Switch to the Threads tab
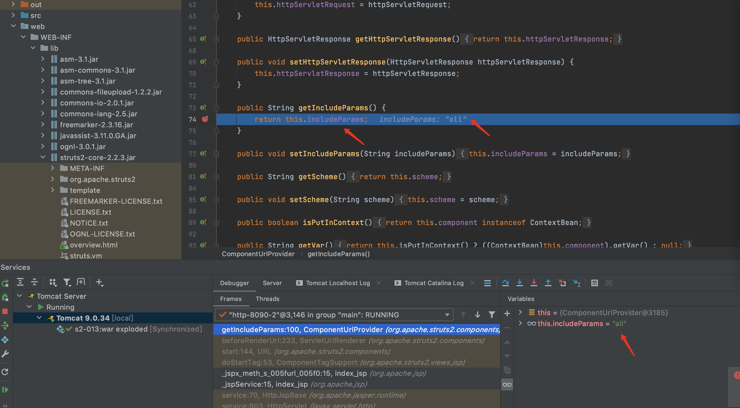Screen dimensions: 740x408 268,298
